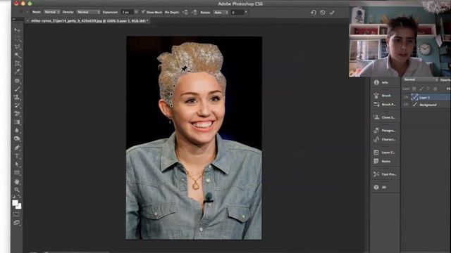This screenshot has height=253, width=451.
Task: Open the puppet warp Mode dropdown
Action: pos(51,13)
